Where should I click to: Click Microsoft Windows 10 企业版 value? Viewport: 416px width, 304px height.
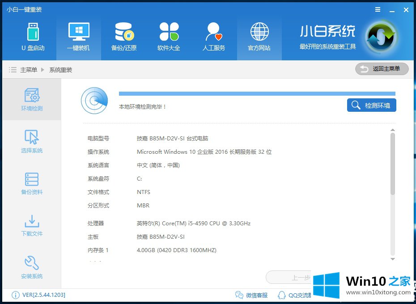[204, 152]
